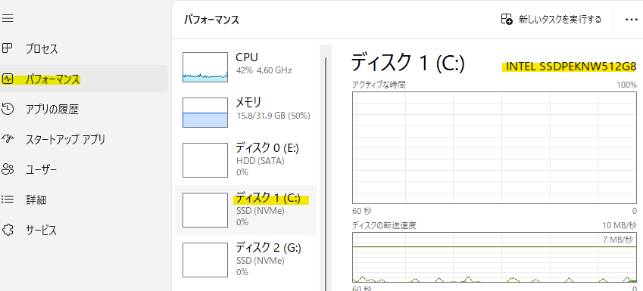Click the スタートアップ アプリ gauge icon

click(8, 139)
